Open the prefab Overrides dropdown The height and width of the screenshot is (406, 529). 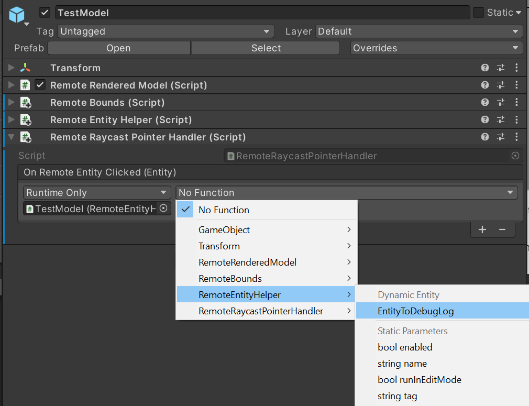point(437,48)
